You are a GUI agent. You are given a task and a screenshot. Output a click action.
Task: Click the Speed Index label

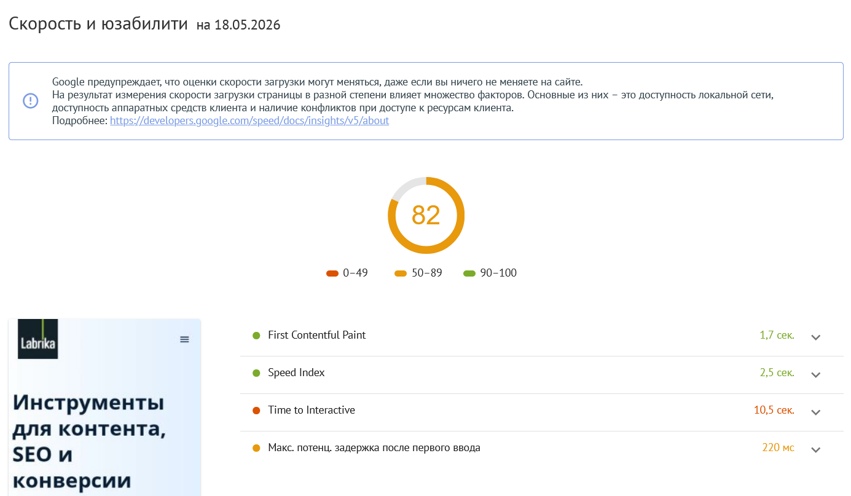[296, 372]
